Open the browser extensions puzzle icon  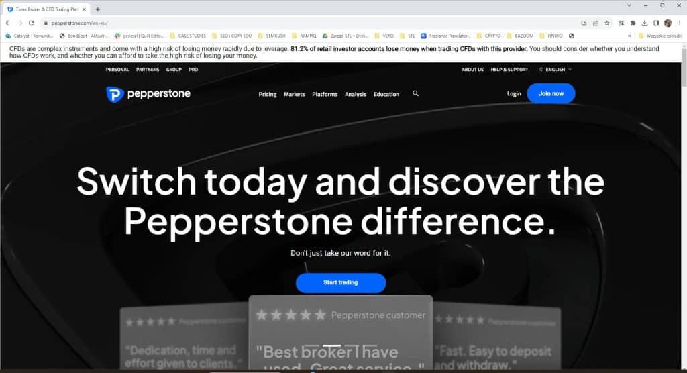[x=632, y=23]
